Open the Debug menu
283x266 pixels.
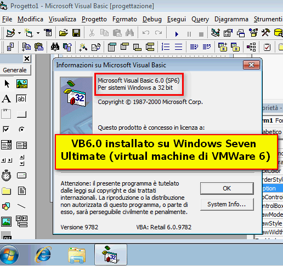pyautogui.click(x=152, y=19)
